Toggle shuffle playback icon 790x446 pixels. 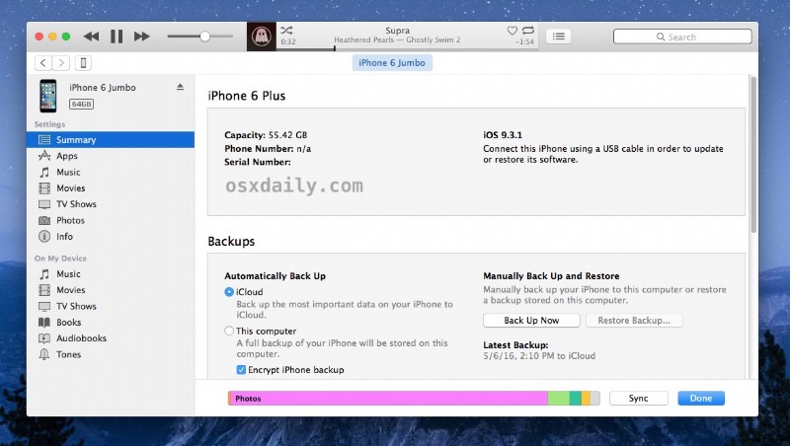pyautogui.click(x=286, y=31)
